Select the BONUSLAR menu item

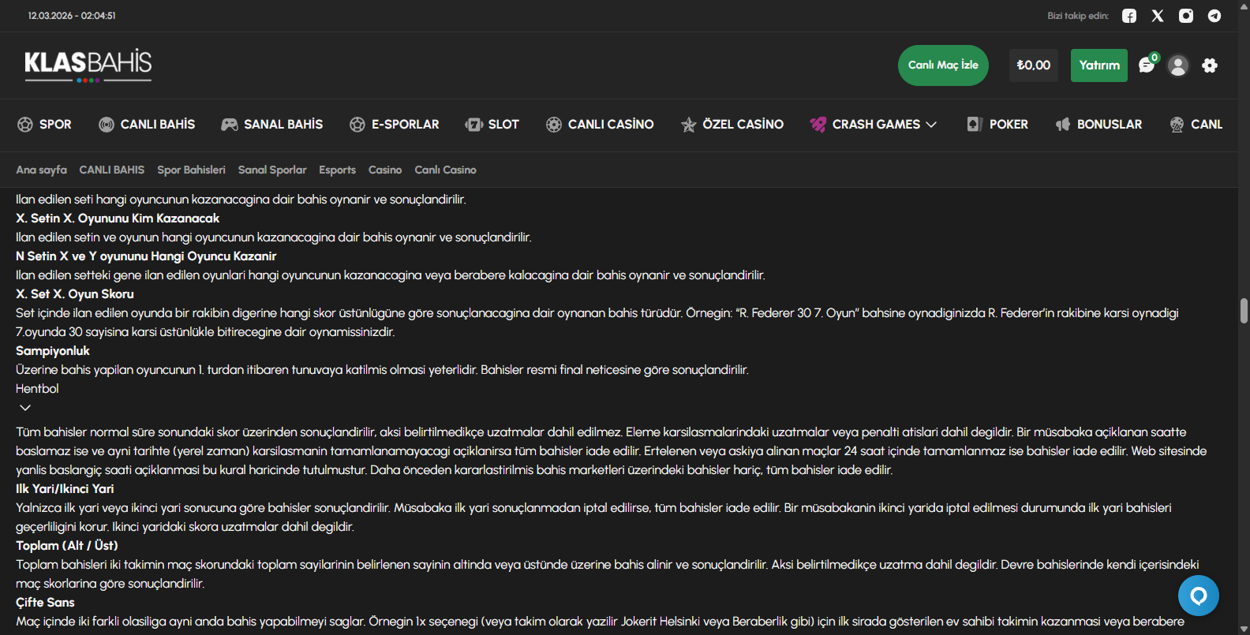1098,125
